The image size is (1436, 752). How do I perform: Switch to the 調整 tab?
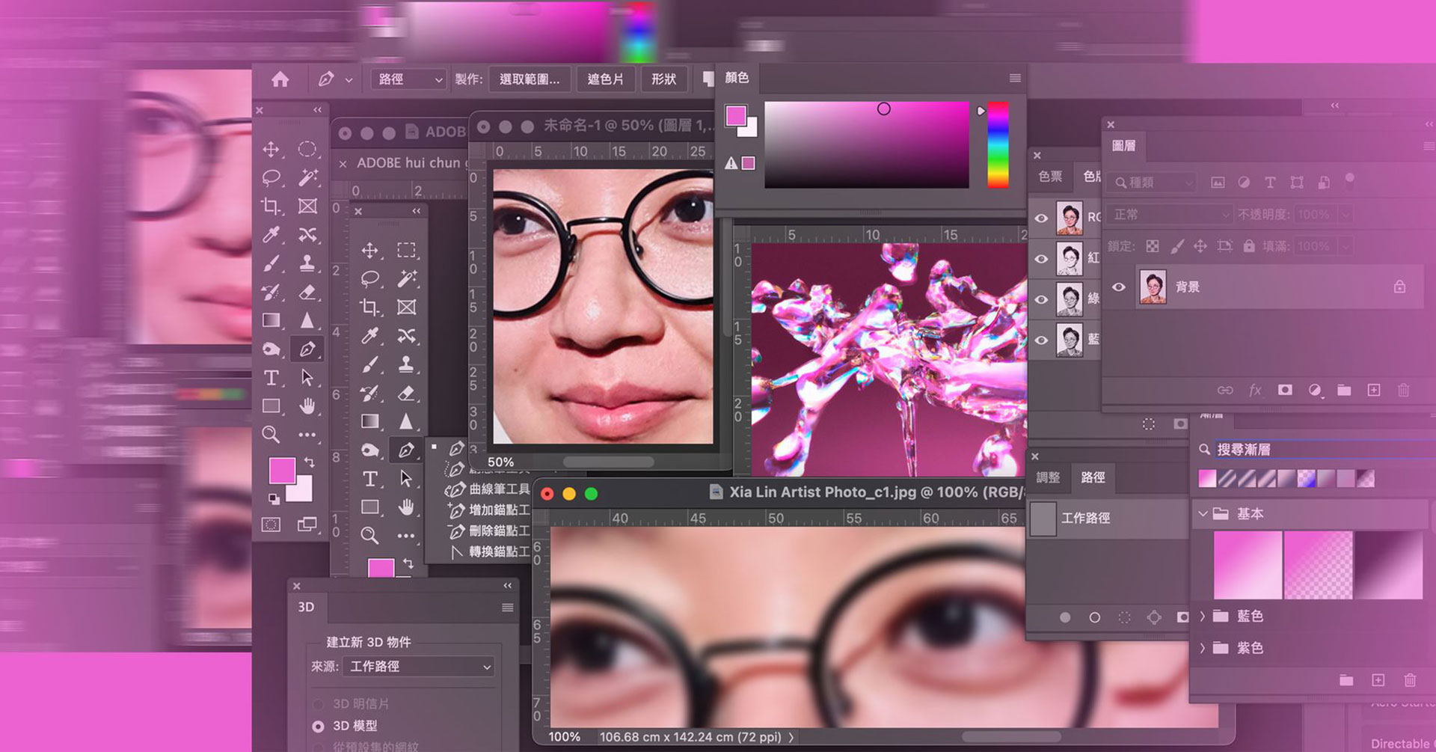(1049, 477)
